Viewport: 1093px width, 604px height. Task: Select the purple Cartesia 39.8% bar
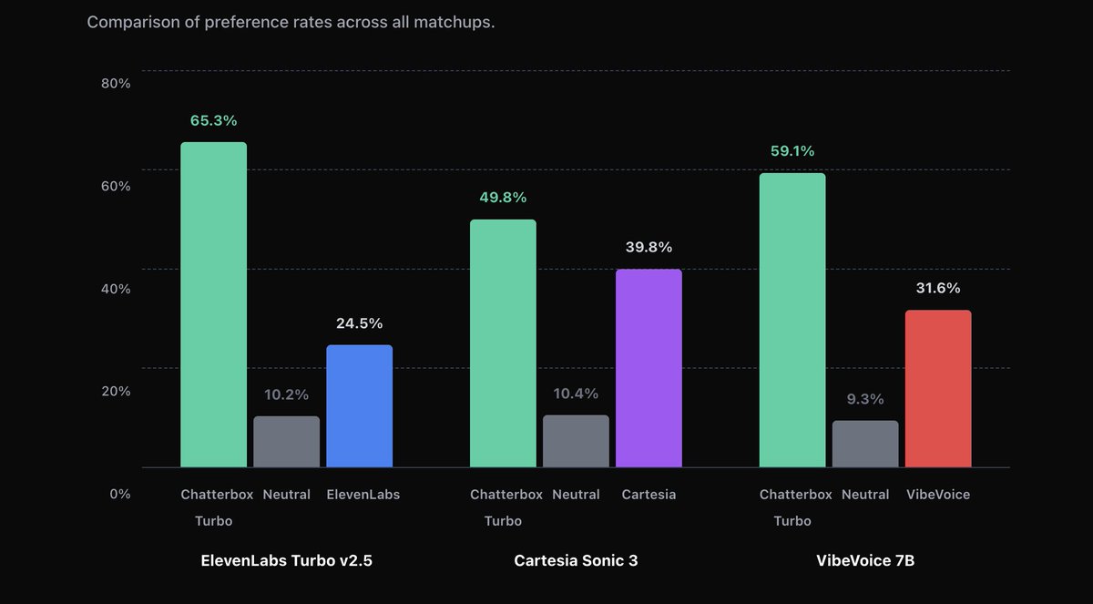click(649, 368)
